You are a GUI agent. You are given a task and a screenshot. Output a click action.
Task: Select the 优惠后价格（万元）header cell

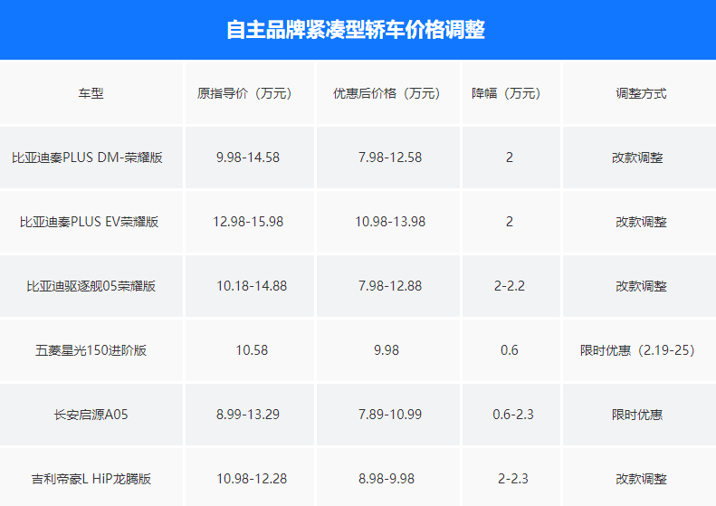coord(387,93)
